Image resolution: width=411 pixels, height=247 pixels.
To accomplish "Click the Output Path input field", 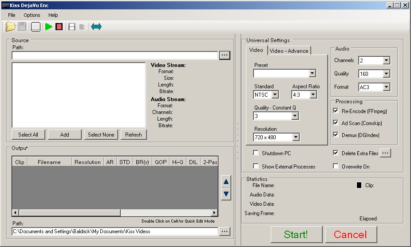I will pyautogui.click(x=115, y=231).
